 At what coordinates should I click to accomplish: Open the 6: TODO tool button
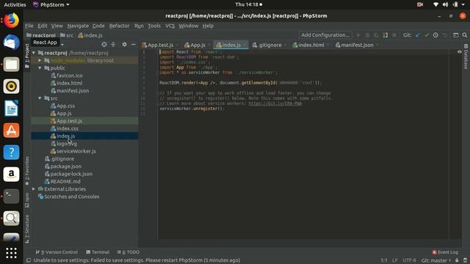[129, 252]
